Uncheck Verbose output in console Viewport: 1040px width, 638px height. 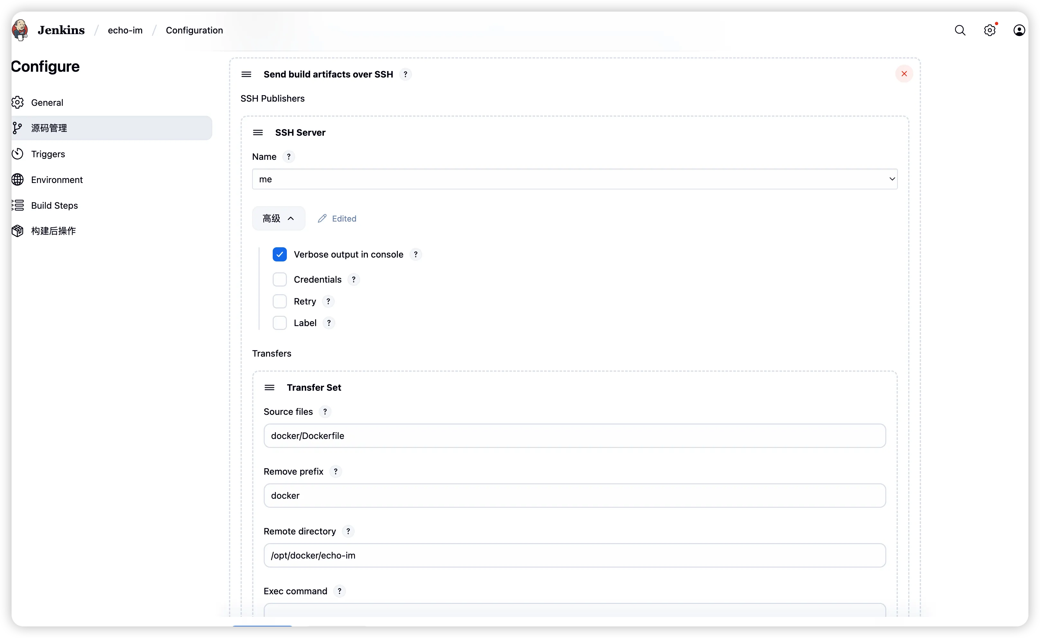[279, 254]
